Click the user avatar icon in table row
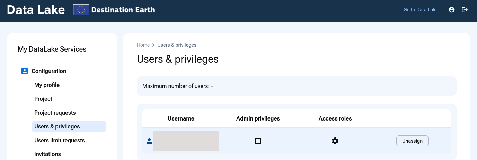477x160 pixels. (x=149, y=141)
